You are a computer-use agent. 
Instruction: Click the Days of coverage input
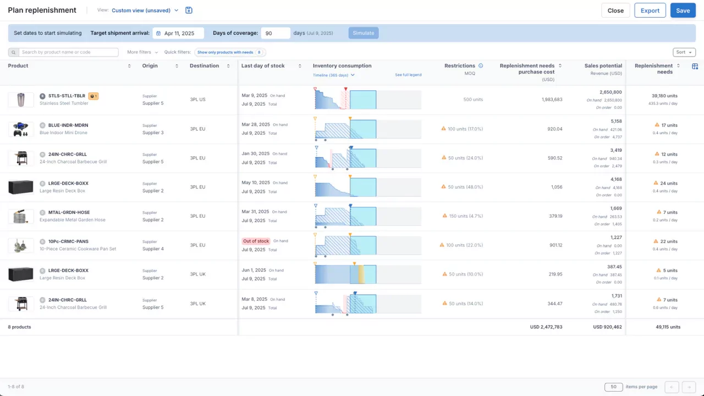coord(275,34)
